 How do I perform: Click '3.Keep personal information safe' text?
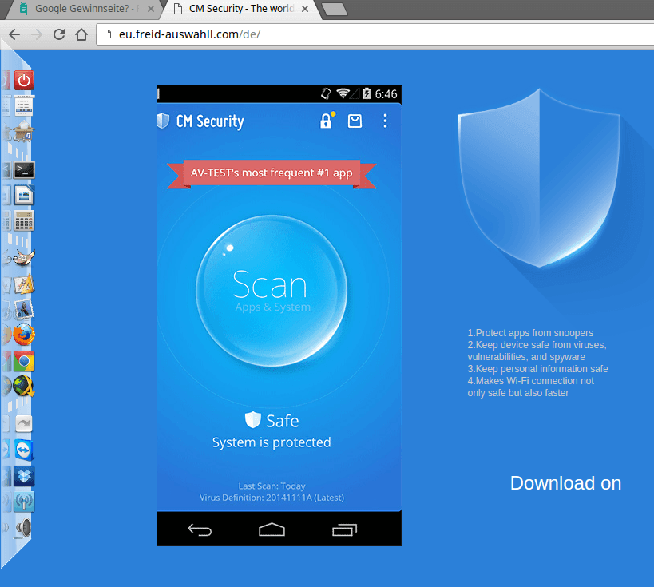point(537,369)
